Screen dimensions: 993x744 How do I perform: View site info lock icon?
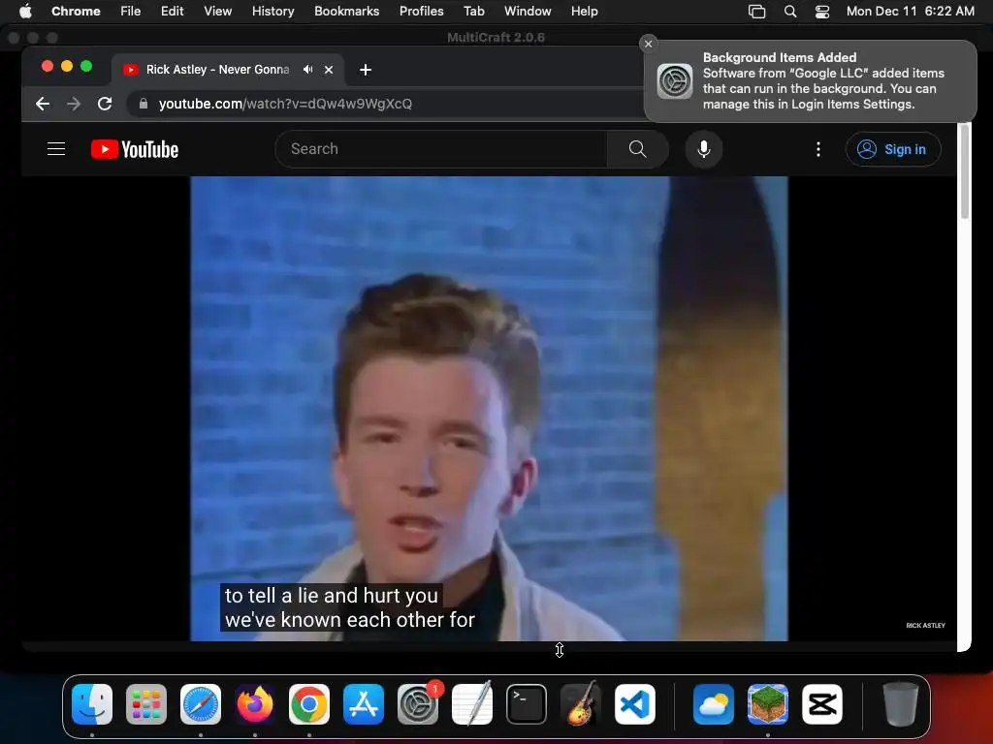pyautogui.click(x=144, y=104)
